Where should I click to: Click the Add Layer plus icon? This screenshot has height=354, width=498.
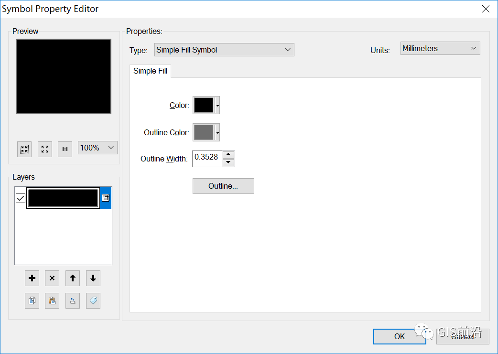point(32,278)
